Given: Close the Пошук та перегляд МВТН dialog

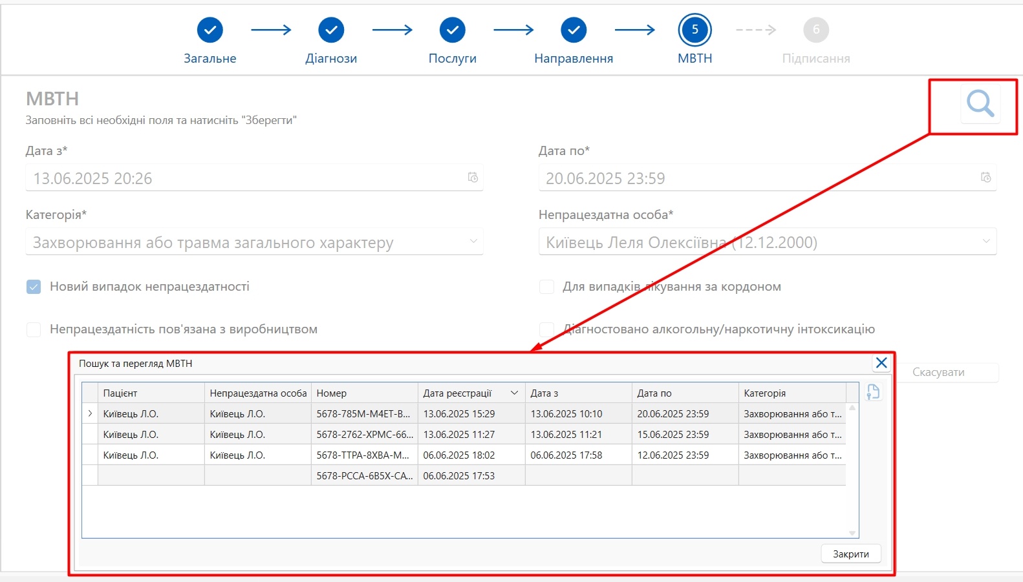Looking at the screenshot, I should tap(881, 363).
